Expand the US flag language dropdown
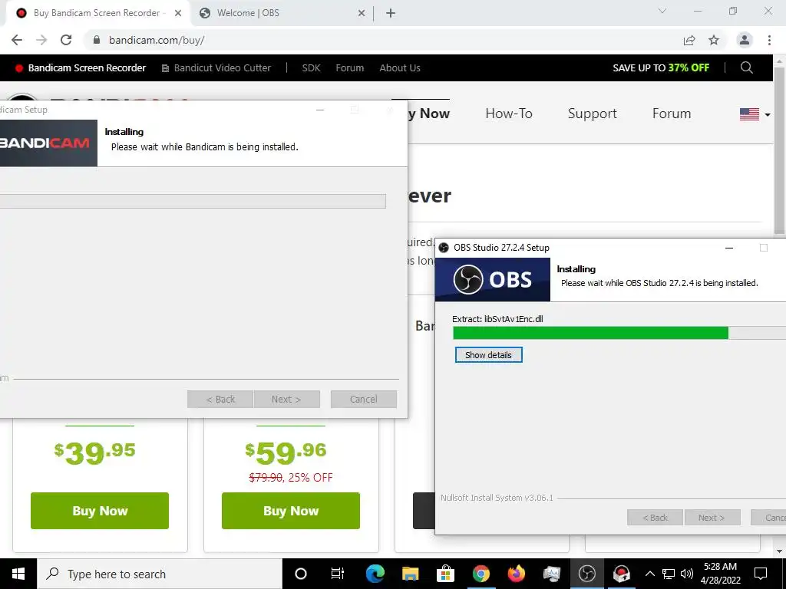Screen dimensions: 786x589 755,114
